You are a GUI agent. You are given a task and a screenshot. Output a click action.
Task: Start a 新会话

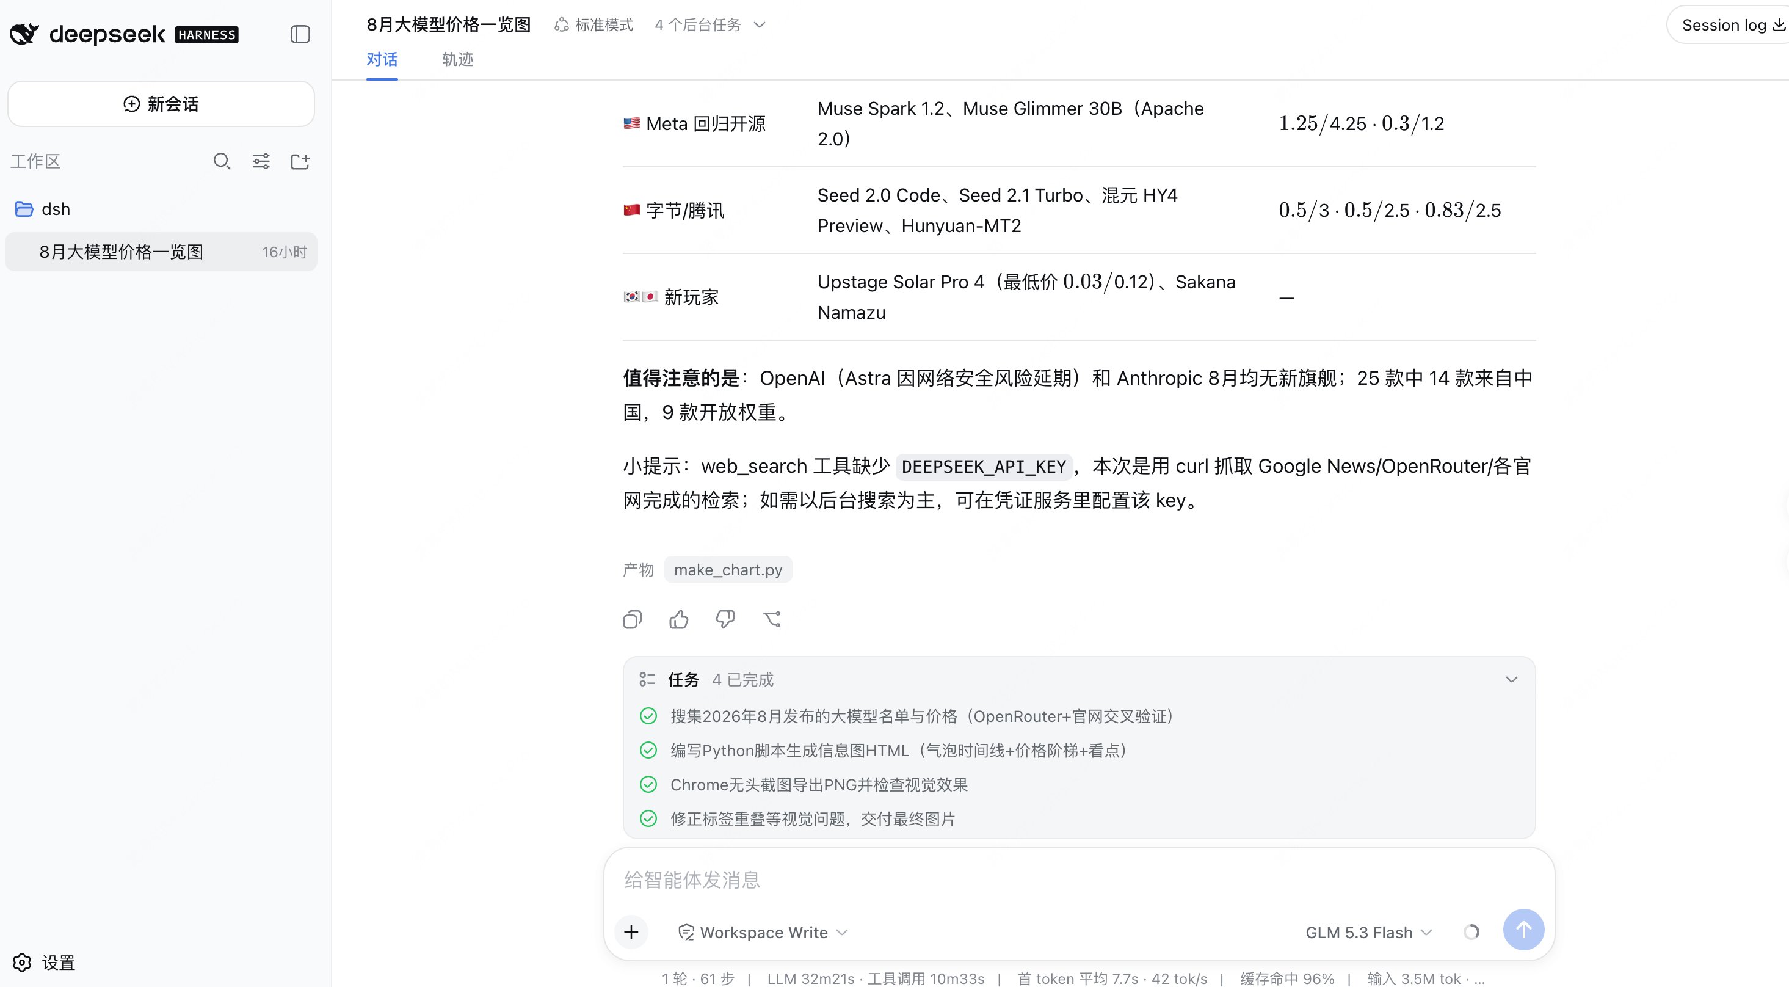tap(161, 103)
